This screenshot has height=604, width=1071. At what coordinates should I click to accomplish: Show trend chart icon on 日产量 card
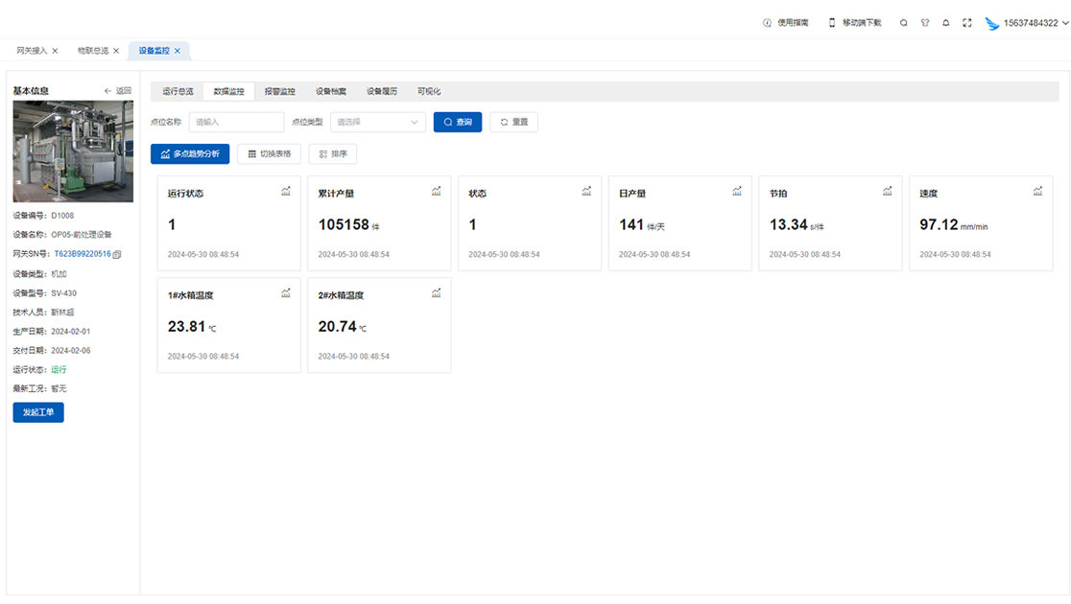pyautogui.click(x=737, y=191)
